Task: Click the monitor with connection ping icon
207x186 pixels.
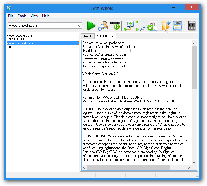Action: tap(129, 26)
